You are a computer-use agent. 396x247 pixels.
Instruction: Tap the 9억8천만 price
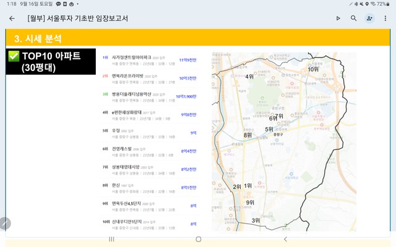pyautogui.click(x=189, y=115)
